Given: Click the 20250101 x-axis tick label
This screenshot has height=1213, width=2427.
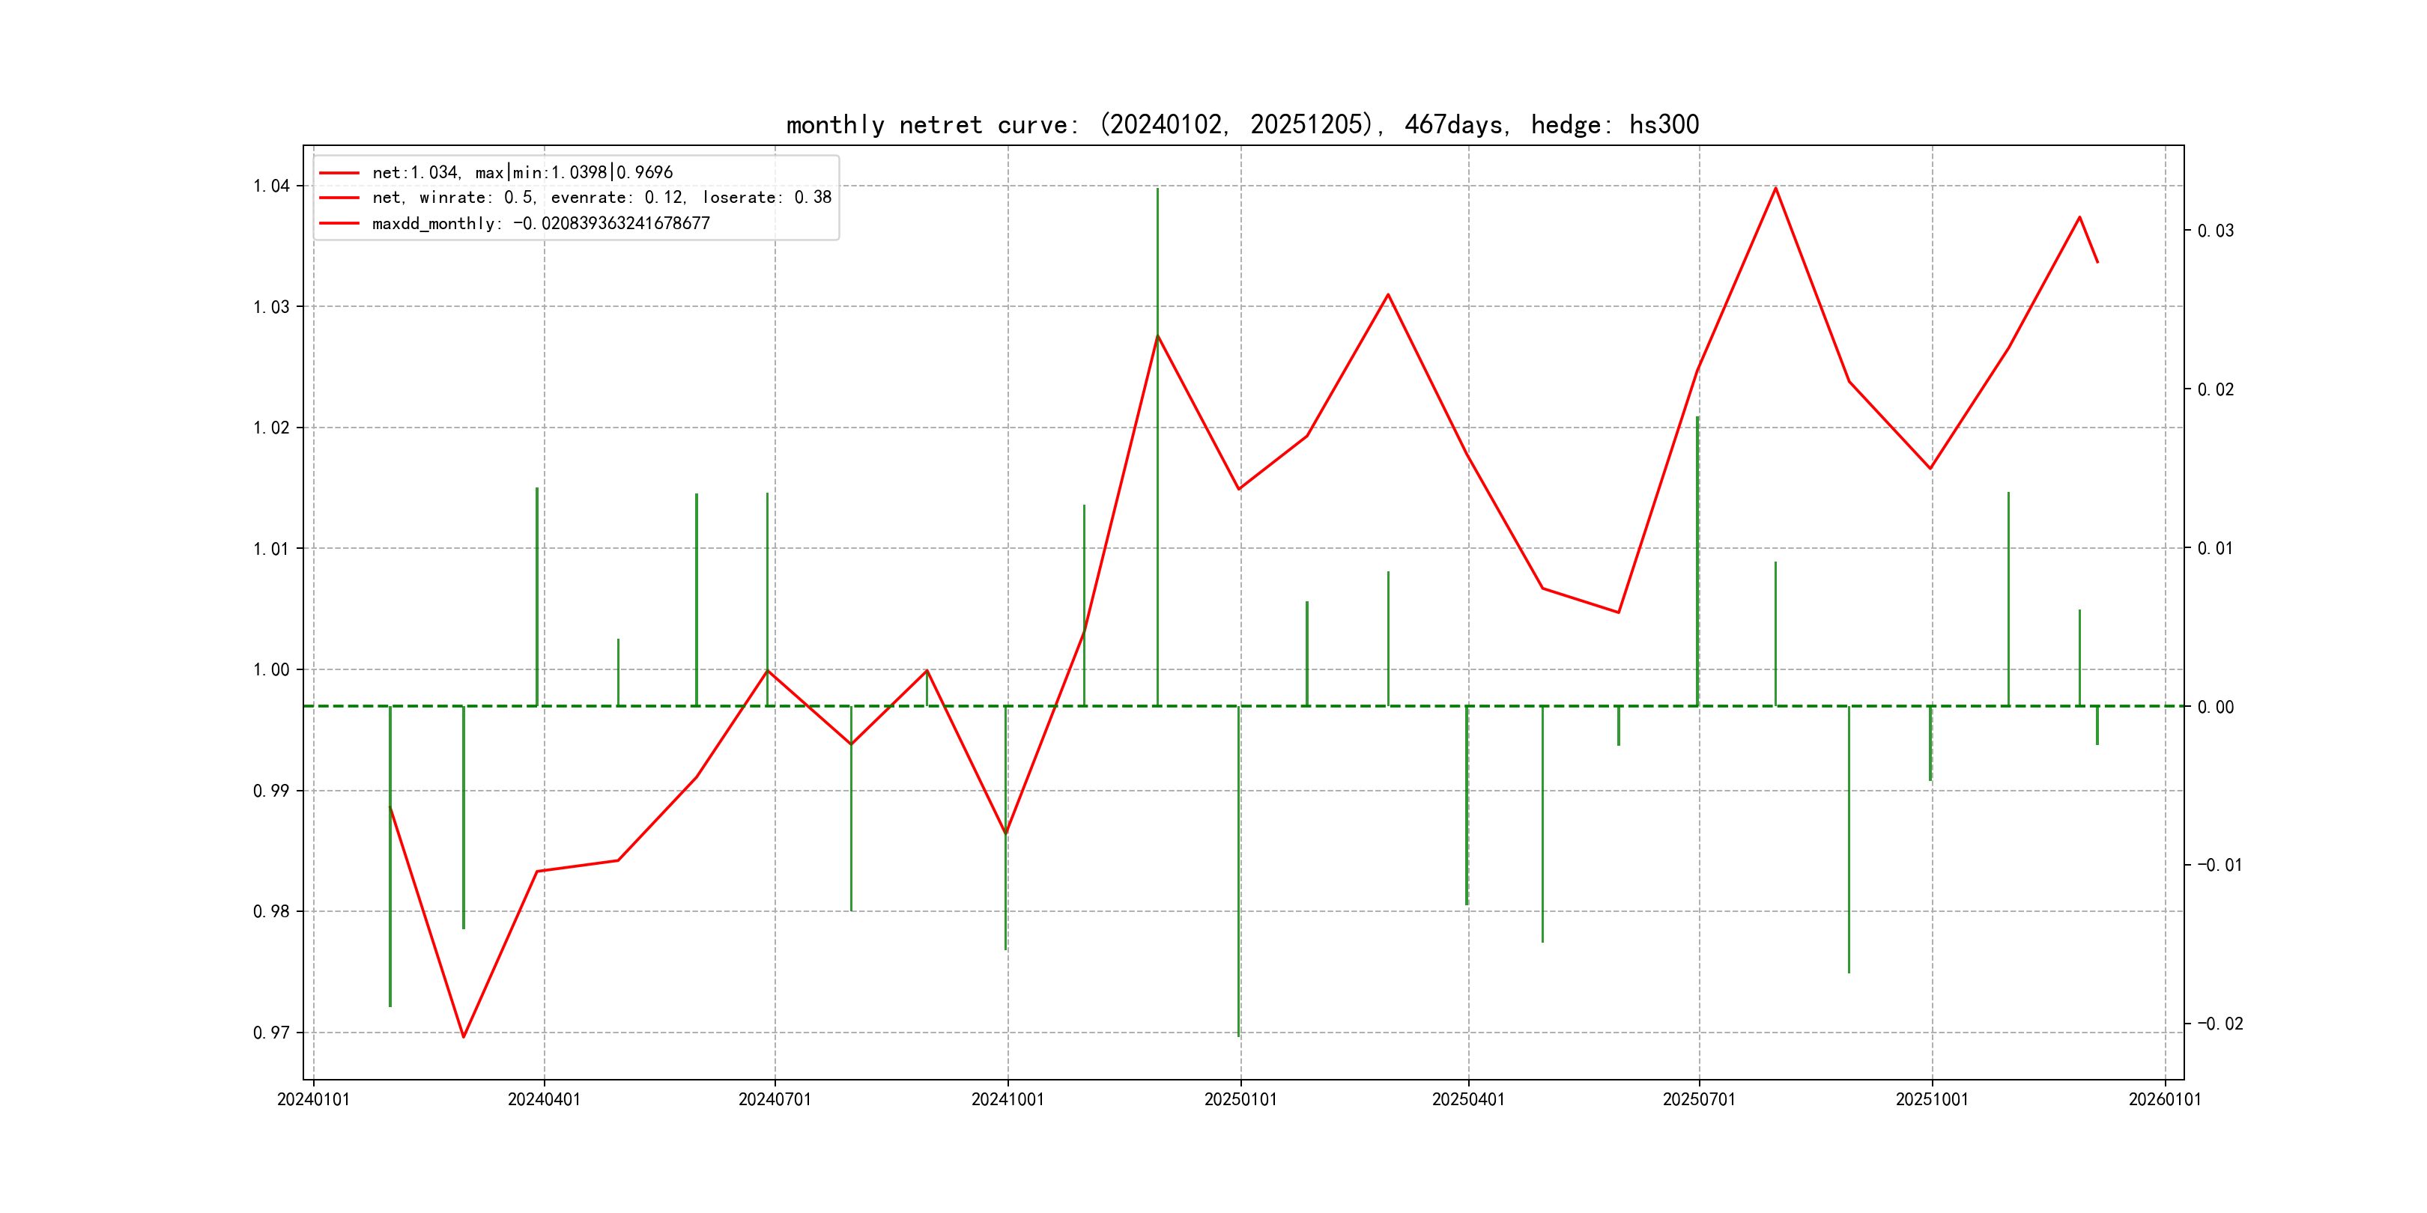Looking at the screenshot, I should [x=1240, y=1099].
